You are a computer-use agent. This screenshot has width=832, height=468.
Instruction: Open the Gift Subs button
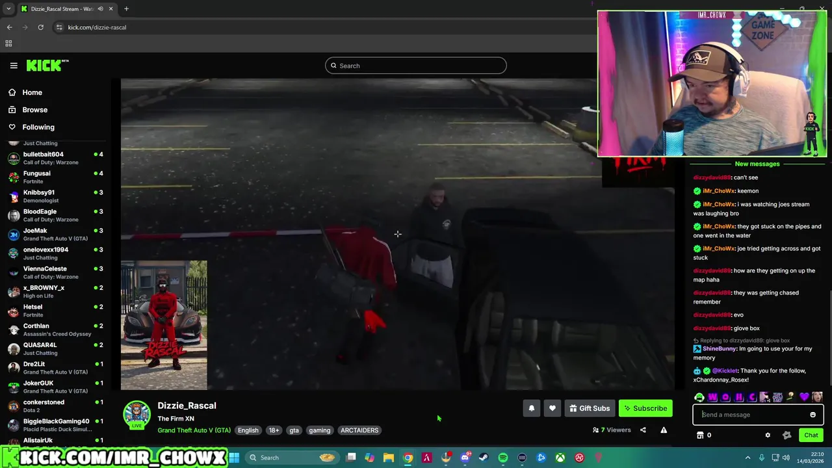point(590,408)
